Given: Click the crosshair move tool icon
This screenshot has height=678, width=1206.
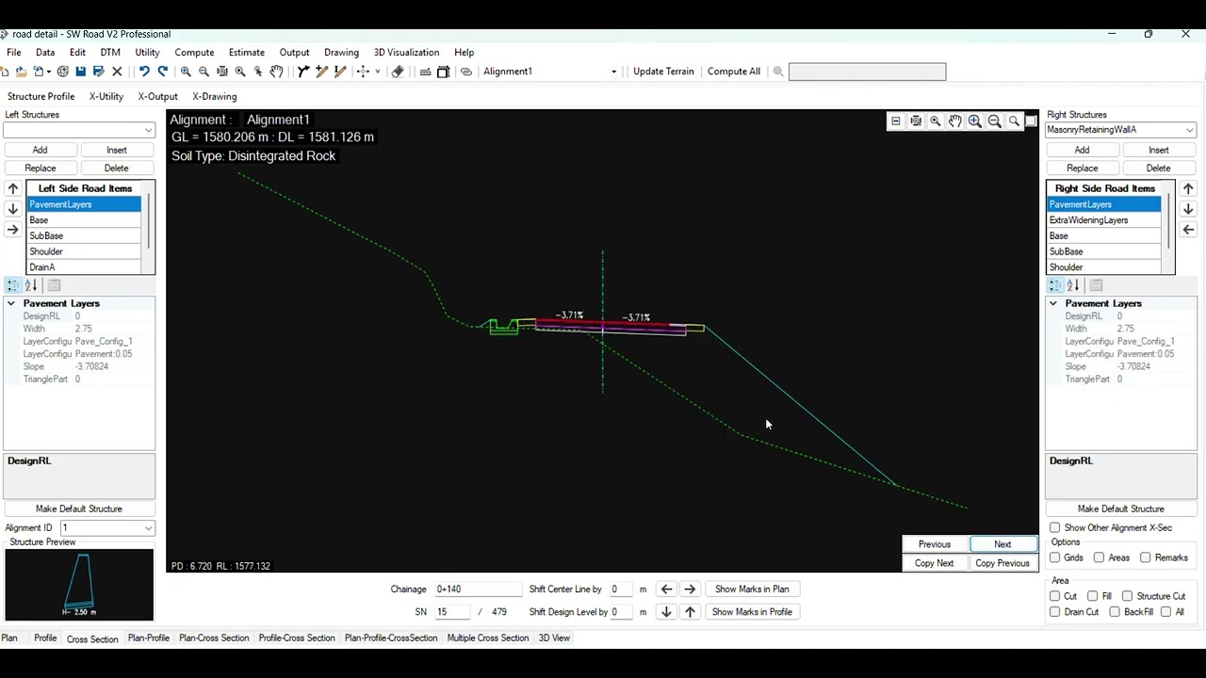Looking at the screenshot, I should pyautogui.click(x=363, y=72).
